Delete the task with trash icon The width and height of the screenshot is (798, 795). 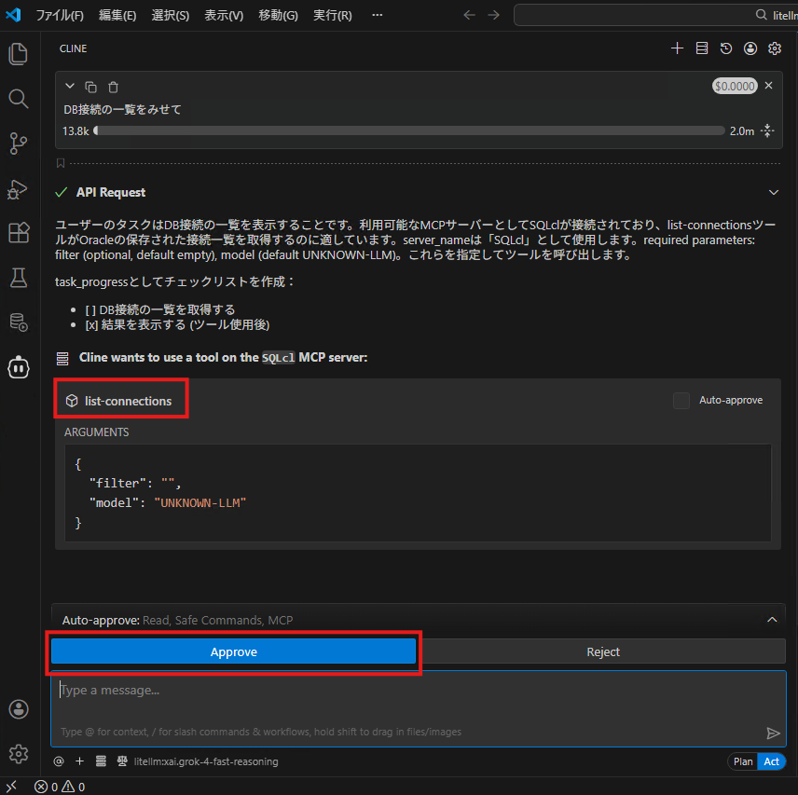113,87
